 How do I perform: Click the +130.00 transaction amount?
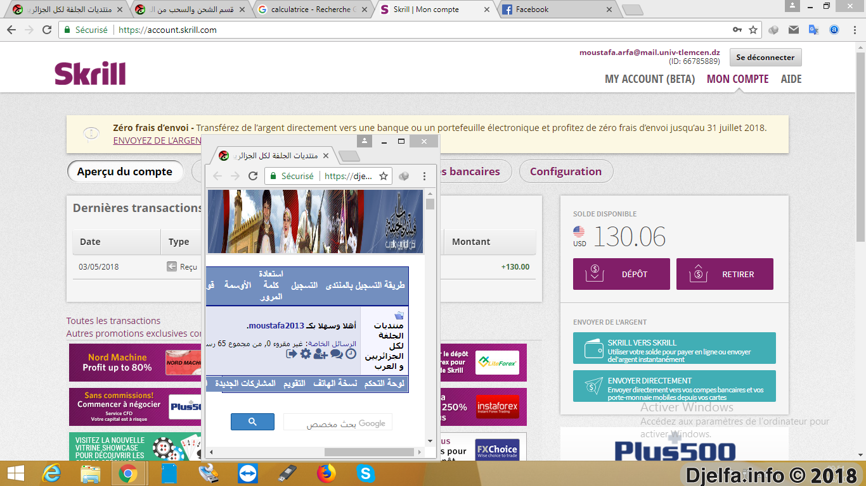pyautogui.click(x=515, y=267)
